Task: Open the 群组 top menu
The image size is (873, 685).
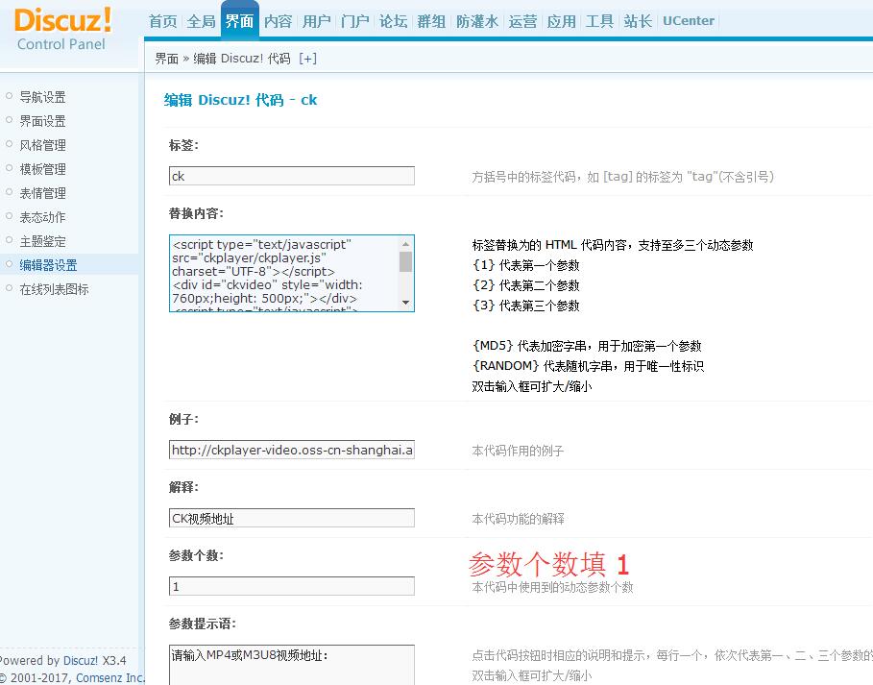Action: tap(431, 21)
